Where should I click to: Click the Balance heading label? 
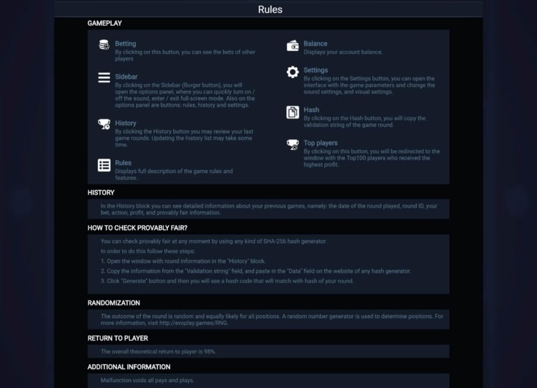315,44
